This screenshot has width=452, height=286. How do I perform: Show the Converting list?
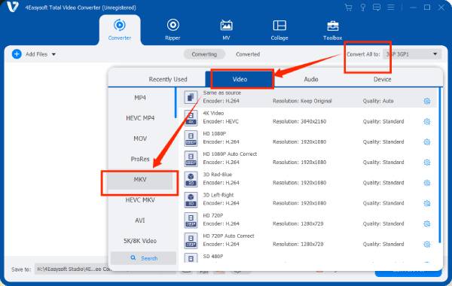tap(204, 54)
